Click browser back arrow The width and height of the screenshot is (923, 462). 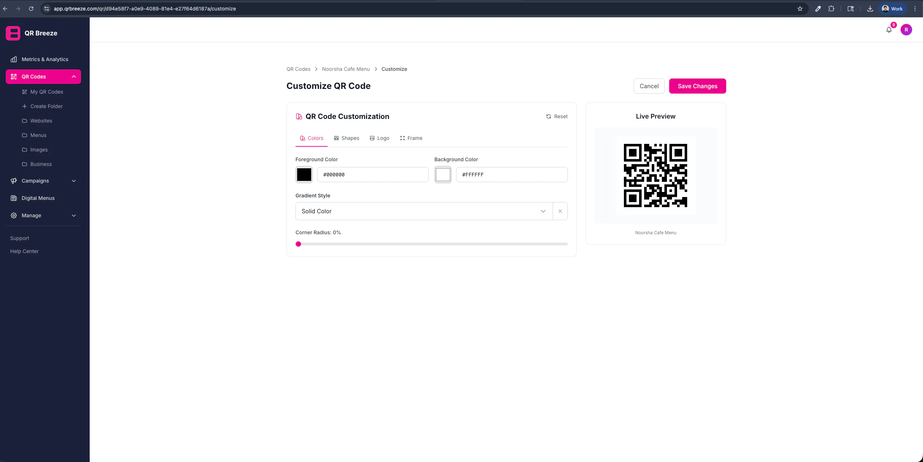(5, 9)
